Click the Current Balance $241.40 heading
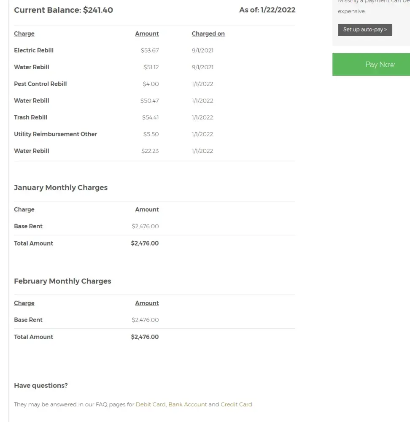This screenshot has height=422, width=410. [x=63, y=10]
